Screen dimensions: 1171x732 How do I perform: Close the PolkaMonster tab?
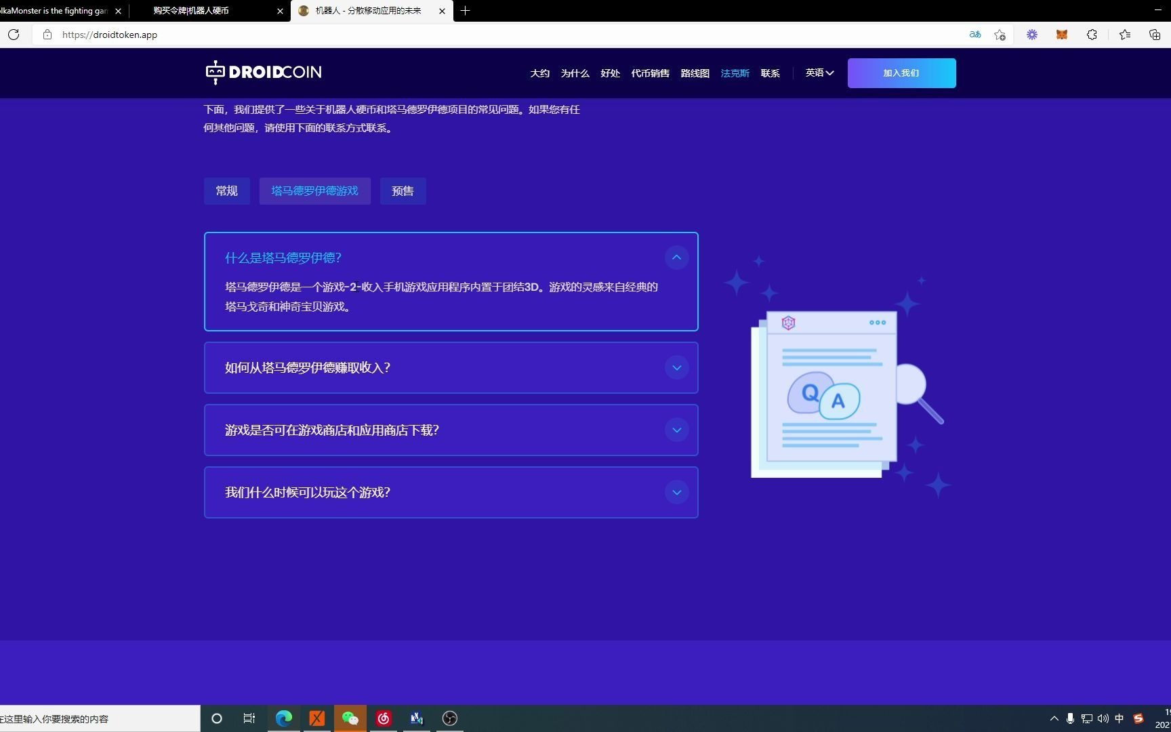pos(118,11)
